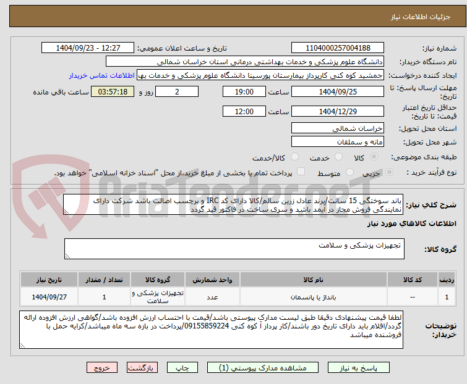Click the page heading جزئیات اطلاعات نیاز
The height and width of the screenshot is (384, 467).
coord(420,17)
